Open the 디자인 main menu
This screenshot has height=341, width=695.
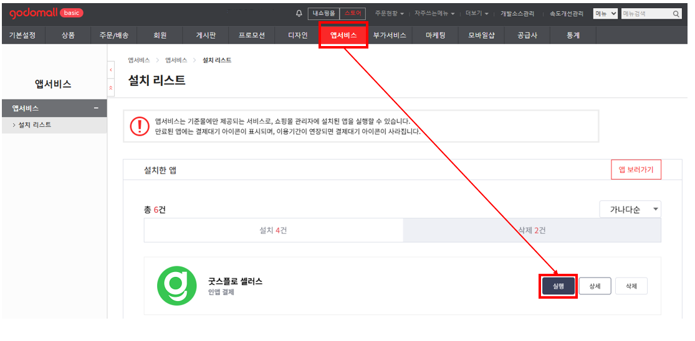pos(298,35)
